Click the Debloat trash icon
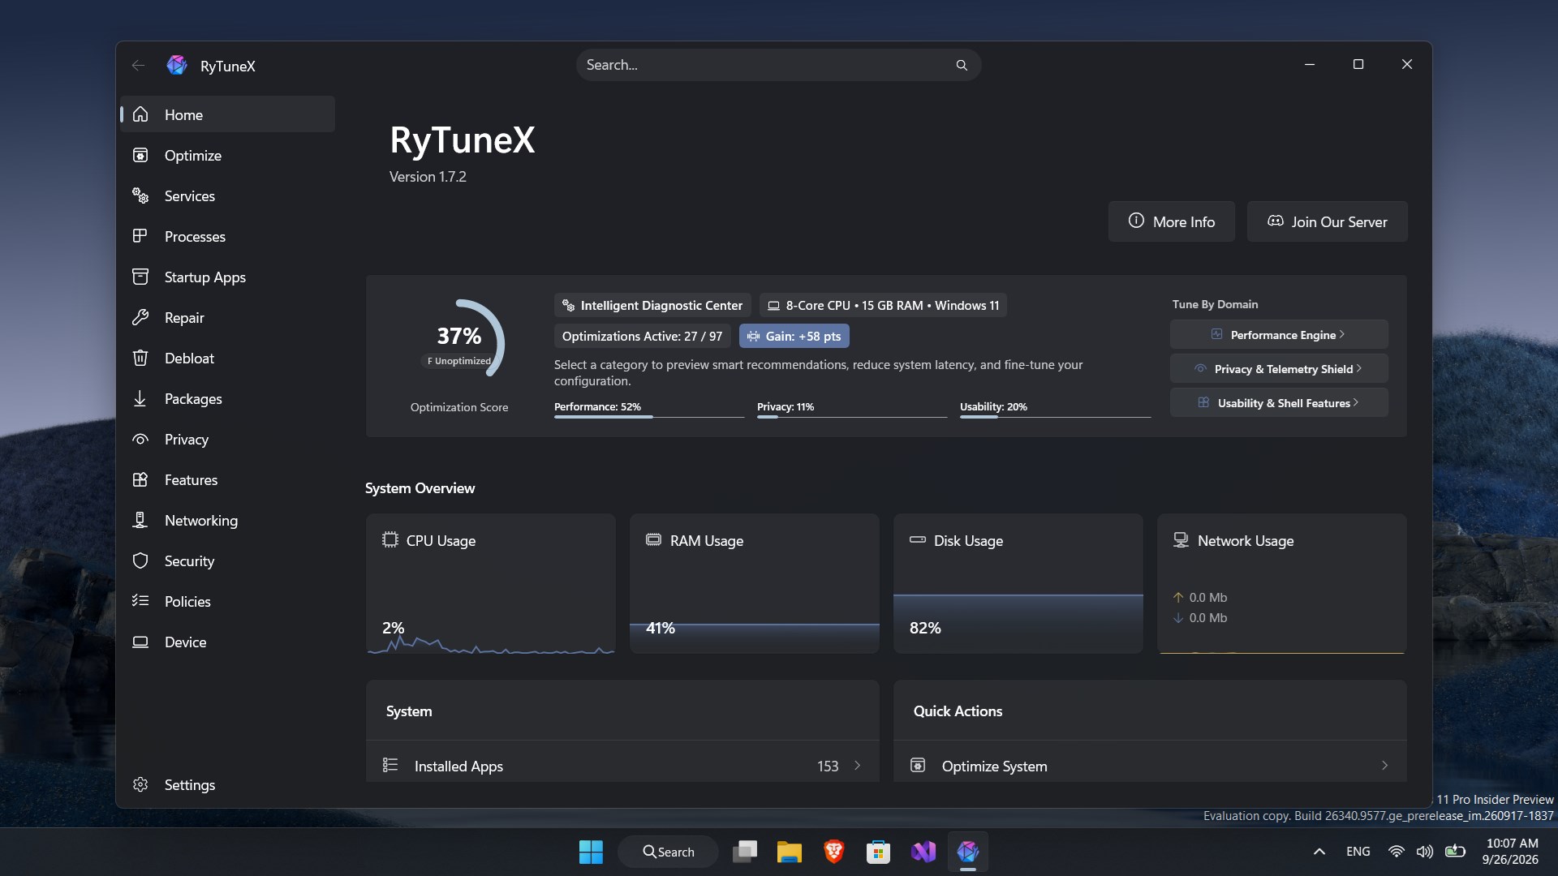The width and height of the screenshot is (1558, 876). pyautogui.click(x=140, y=358)
